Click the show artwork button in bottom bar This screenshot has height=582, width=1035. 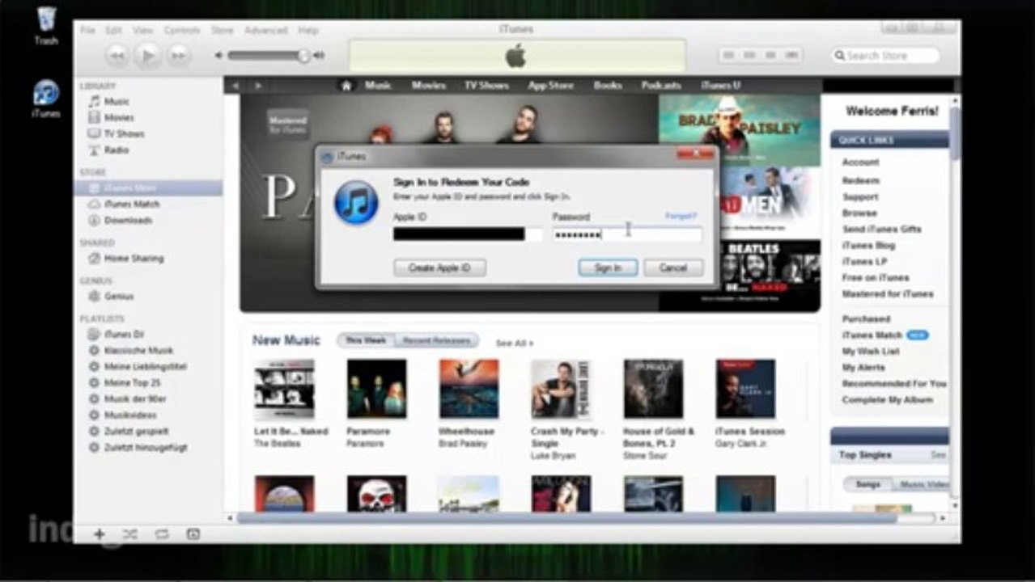tap(193, 534)
